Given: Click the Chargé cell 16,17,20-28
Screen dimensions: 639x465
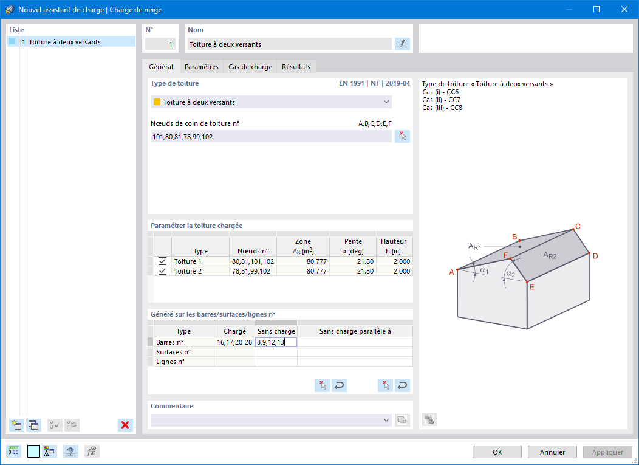Looking at the screenshot, I should (234, 342).
